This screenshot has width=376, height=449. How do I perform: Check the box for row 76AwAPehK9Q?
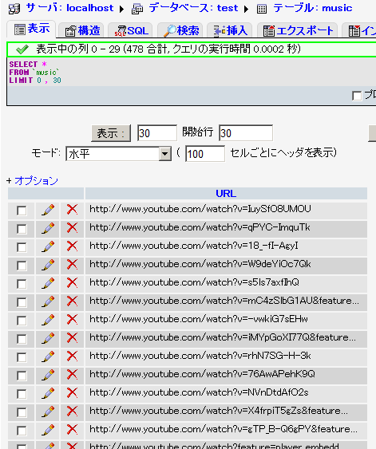coord(22,376)
